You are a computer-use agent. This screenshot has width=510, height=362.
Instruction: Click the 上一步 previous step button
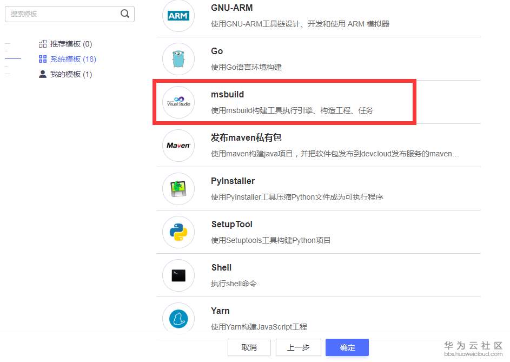(x=299, y=347)
